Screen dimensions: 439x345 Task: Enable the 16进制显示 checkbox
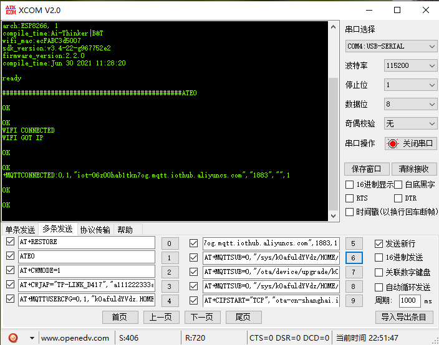pyautogui.click(x=349, y=184)
